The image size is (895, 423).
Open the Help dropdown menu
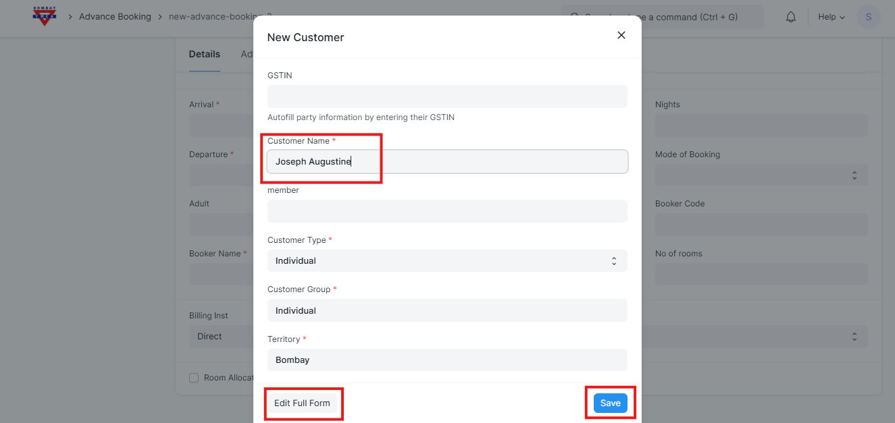coord(831,17)
